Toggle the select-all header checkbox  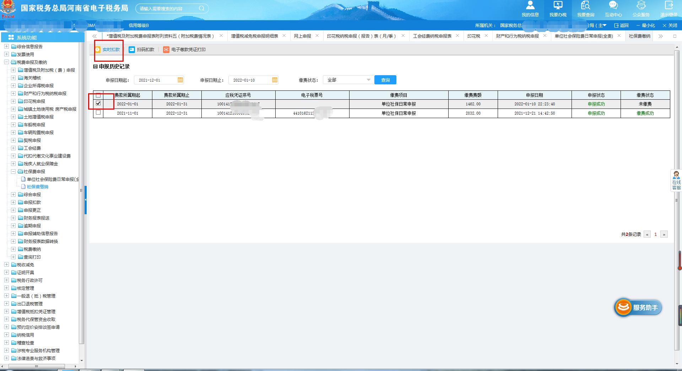click(x=98, y=95)
